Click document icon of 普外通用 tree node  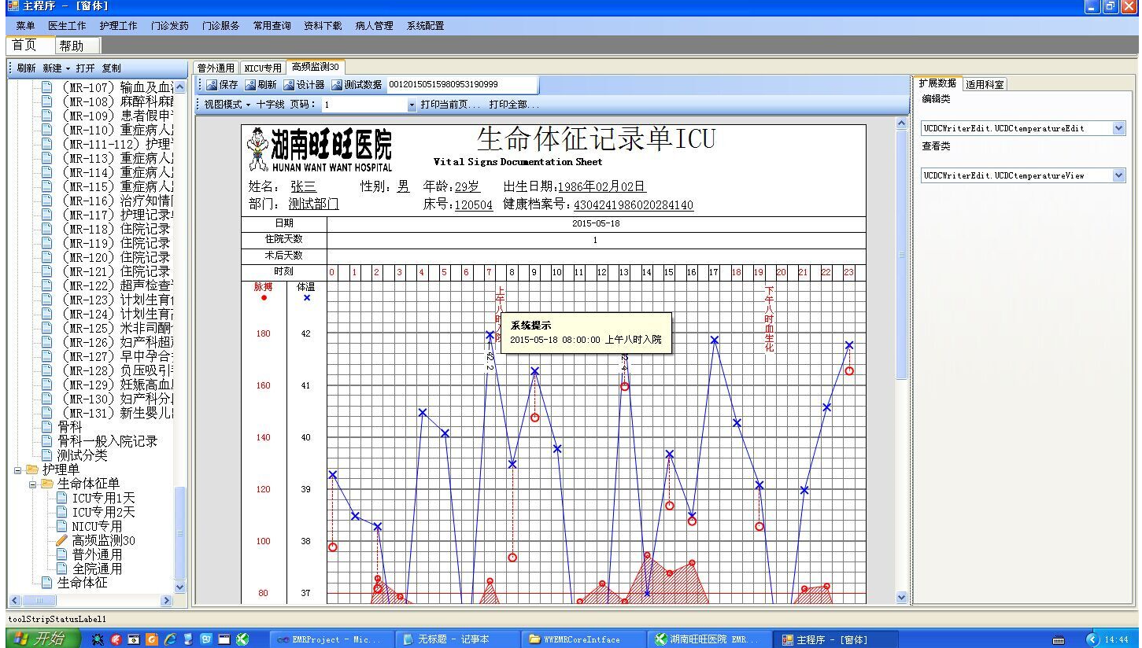pyautogui.click(x=61, y=554)
